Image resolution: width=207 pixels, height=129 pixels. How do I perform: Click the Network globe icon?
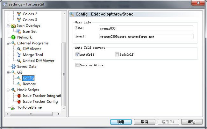13,37
